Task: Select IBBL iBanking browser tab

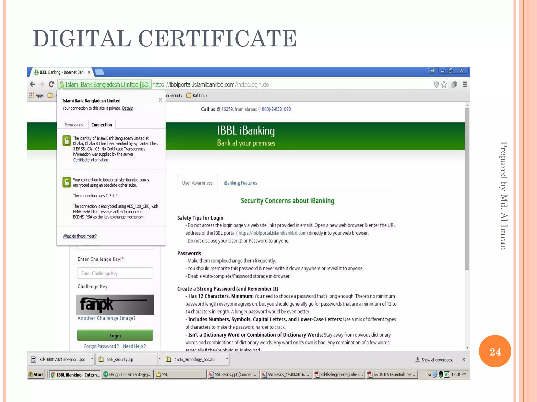Action: (x=62, y=72)
